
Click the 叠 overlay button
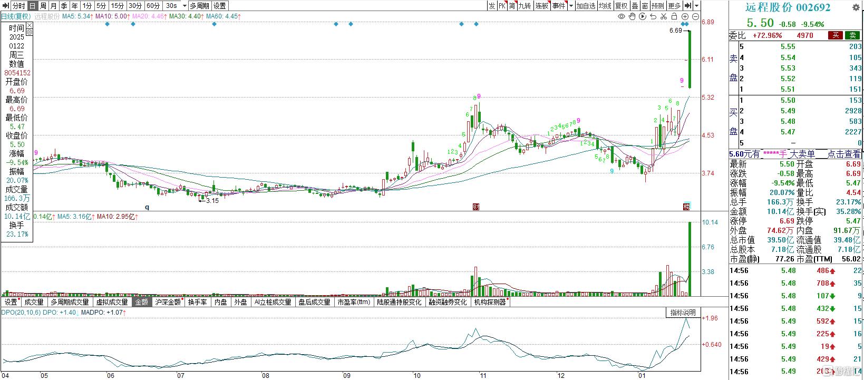635,6
